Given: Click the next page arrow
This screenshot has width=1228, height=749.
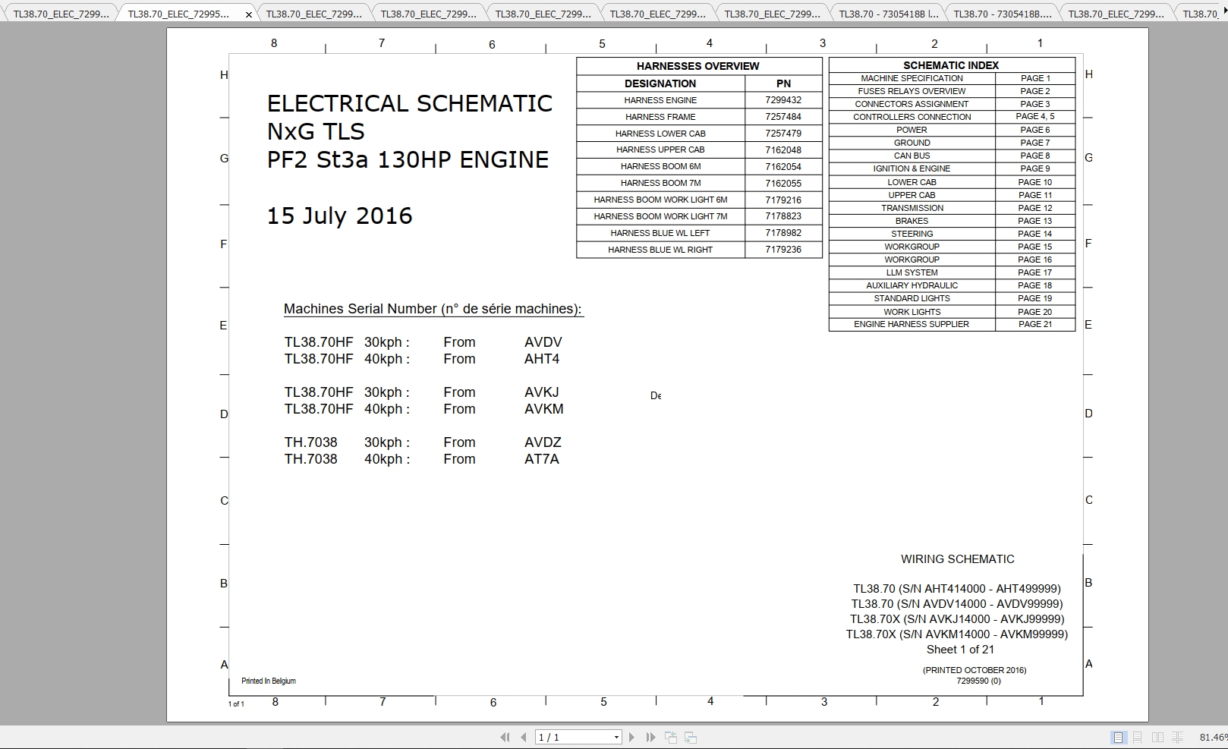Looking at the screenshot, I should pyautogui.click(x=631, y=737).
